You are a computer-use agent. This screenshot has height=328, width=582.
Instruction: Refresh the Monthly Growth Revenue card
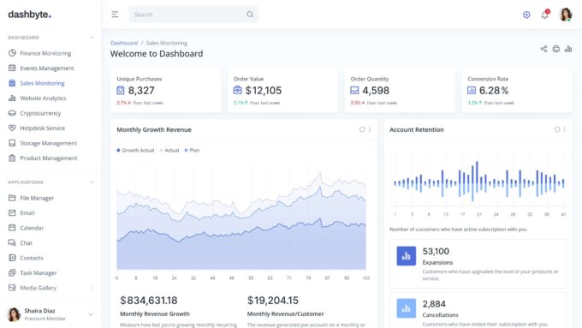click(x=362, y=129)
